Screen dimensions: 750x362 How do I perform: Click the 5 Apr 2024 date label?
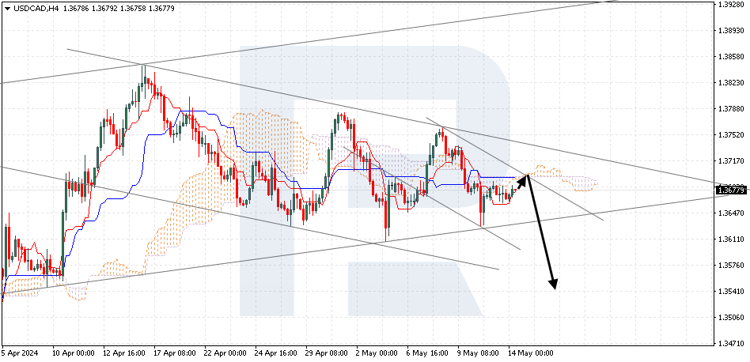(x=21, y=354)
